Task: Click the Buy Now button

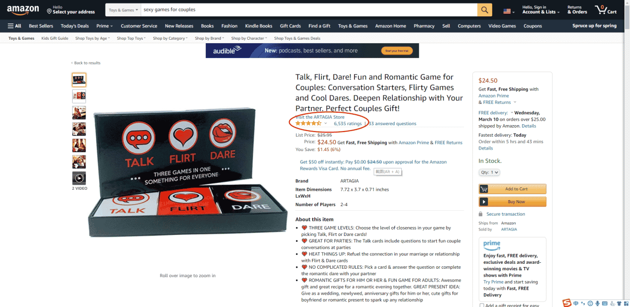Action: [x=512, y=202]
